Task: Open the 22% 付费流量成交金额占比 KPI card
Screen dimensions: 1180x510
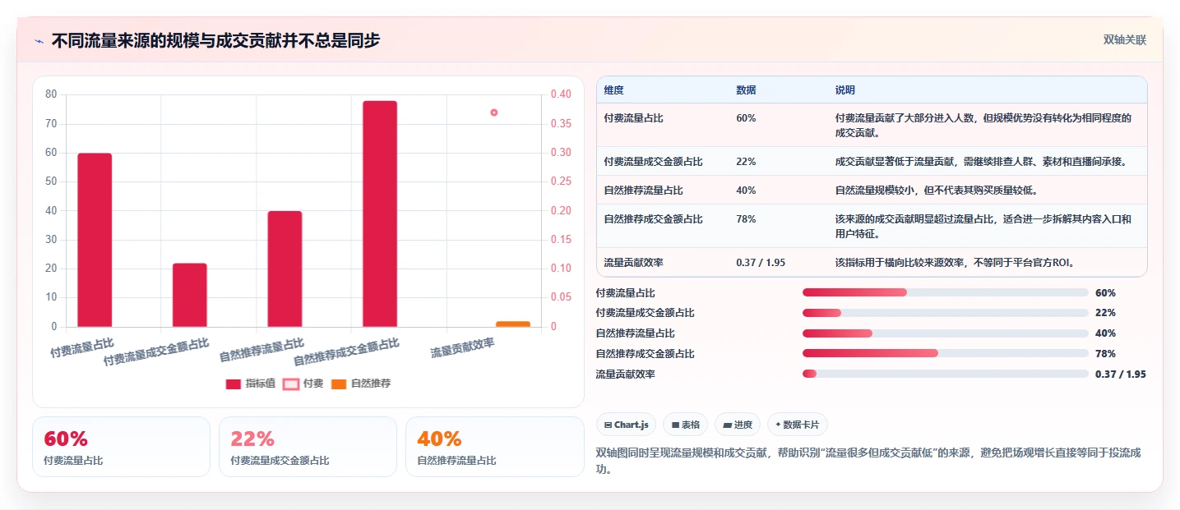Action: tap(308, 447)
